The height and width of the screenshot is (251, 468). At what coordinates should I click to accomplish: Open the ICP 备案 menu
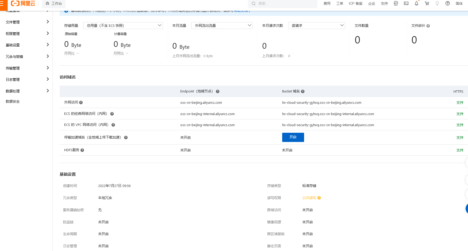click(356, 3)
